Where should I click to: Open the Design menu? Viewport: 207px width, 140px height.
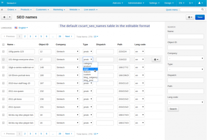pyautogui.click(x=169, y=3)
